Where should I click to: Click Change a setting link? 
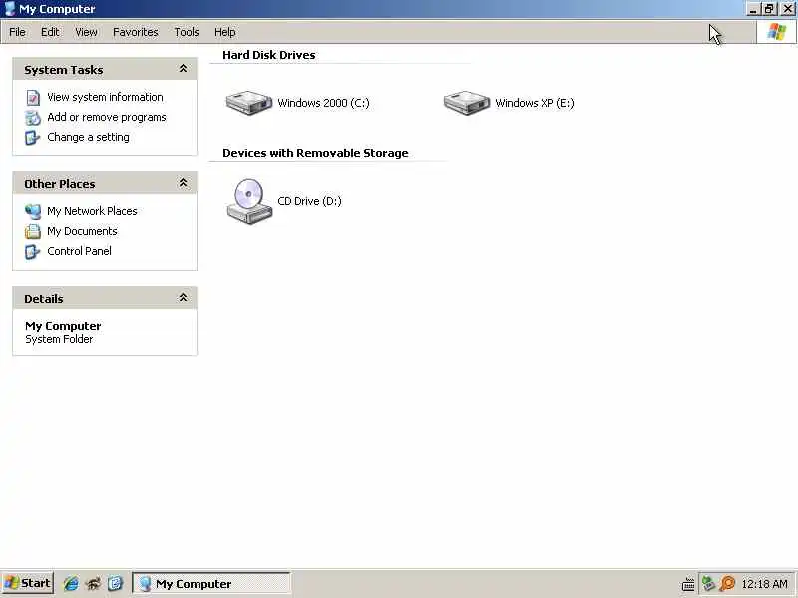[x=88, y=137]
